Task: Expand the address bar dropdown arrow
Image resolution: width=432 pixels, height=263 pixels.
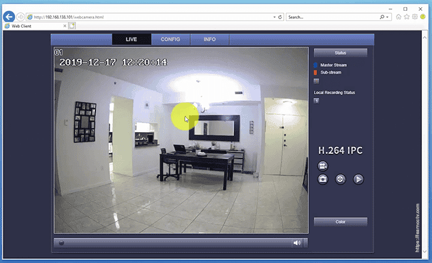Action: tap(275, 17)
